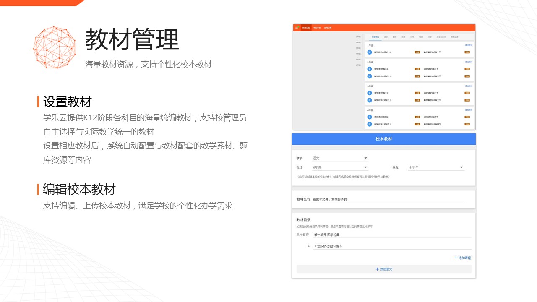Click the 3年级 语文 subject circle icon
537x302 pixels.
[x=370, y=93]
